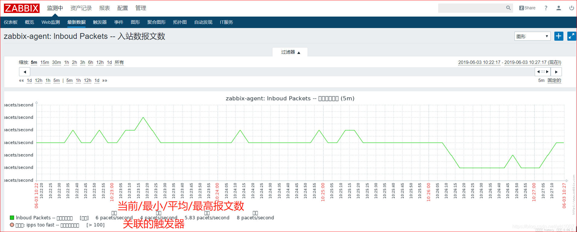
Task: Click the date range 2019-06-03 10:22:17 link
Action: tap(479, 62)
